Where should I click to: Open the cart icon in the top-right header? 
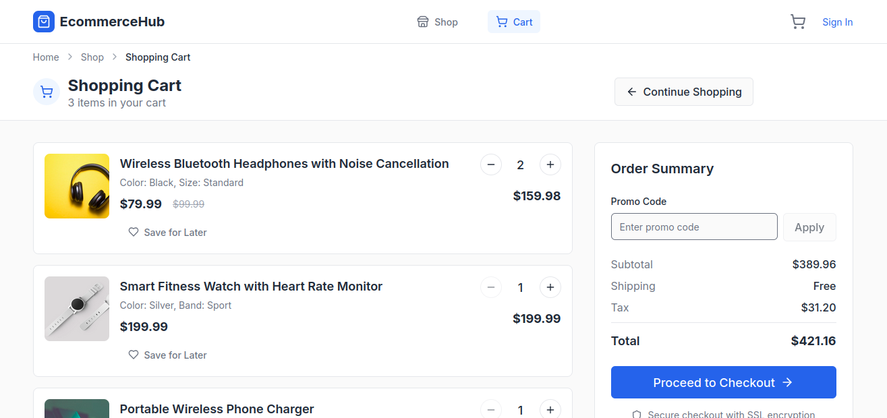797,22
